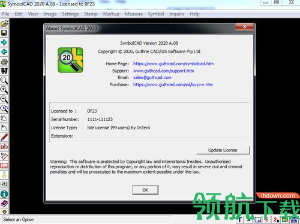Open the Help menu
This screenshot has width=300, height=224.
[194, 14]
